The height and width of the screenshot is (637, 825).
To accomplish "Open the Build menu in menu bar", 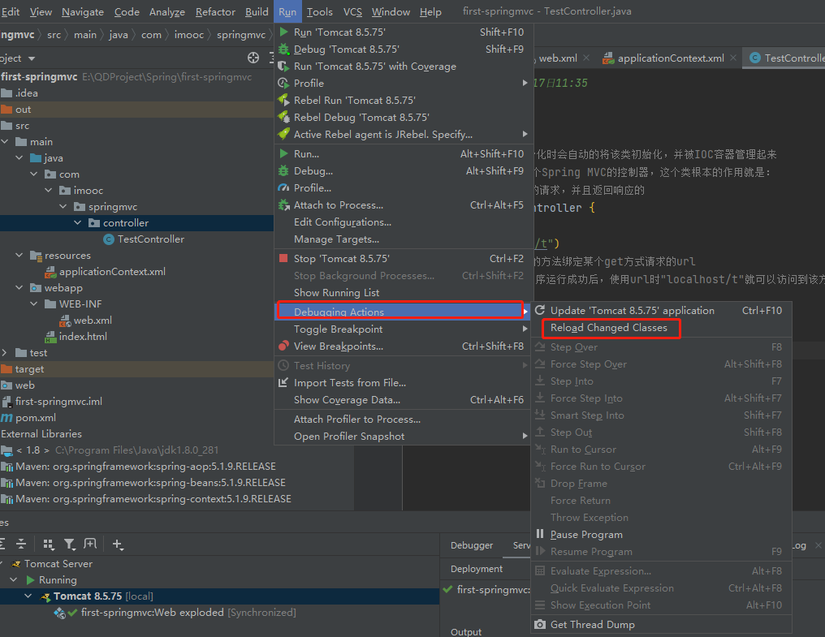I will 257,11.
